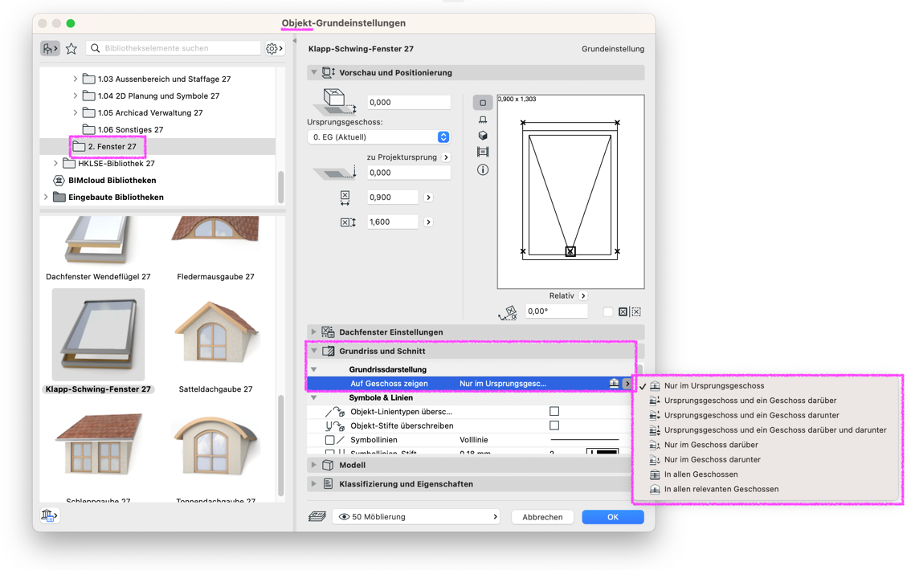
Task: Open the arrow menu next to width 0,900
Action: [428, 197]
